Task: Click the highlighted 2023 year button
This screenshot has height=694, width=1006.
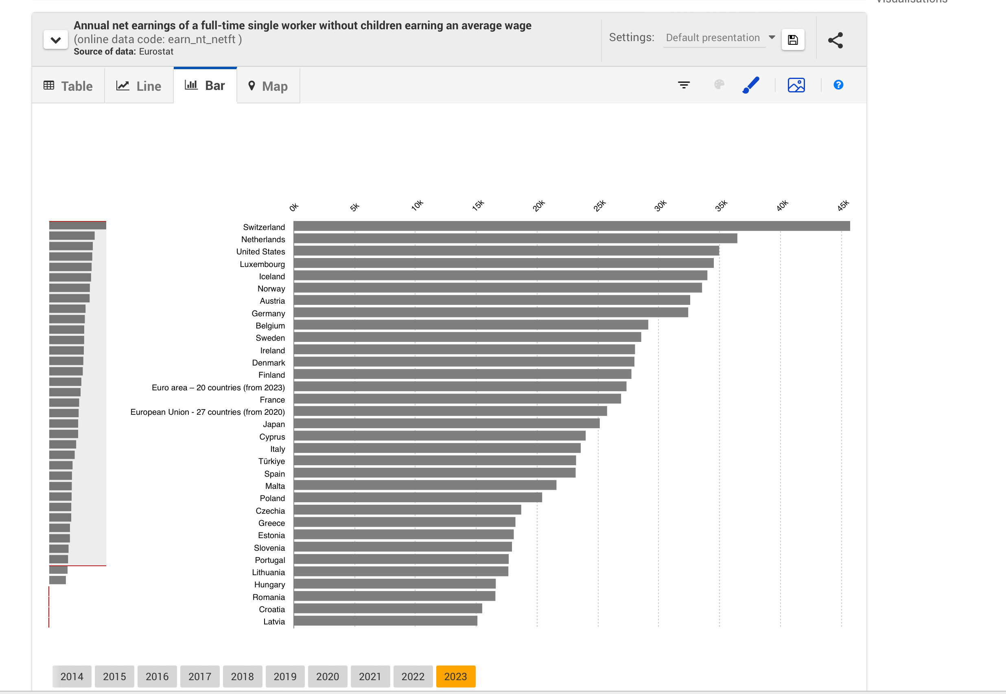Action: tap(455, 676)
